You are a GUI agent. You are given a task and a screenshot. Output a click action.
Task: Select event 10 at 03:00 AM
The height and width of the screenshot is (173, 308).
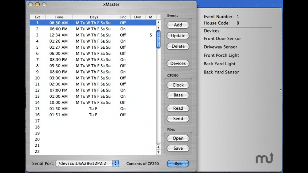point(93,78)
